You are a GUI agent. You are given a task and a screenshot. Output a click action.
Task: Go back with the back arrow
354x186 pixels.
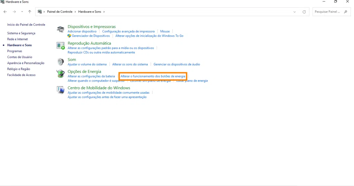[x=5, y=12]
